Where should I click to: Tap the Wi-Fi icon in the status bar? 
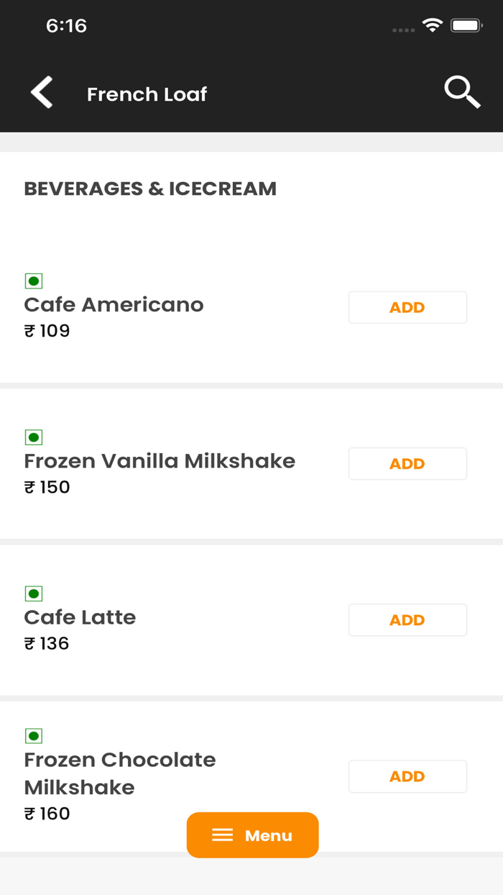click(x=431, y=24)
